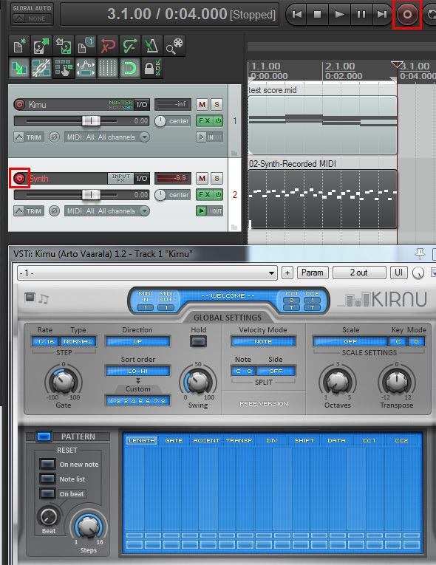This screenshot has height=565, width=436.
Task: Toggle the Hold button in Kirnu
Action: pos(198,342)
